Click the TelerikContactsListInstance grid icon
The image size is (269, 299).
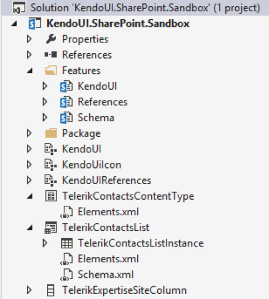click(x=67, y=243)
